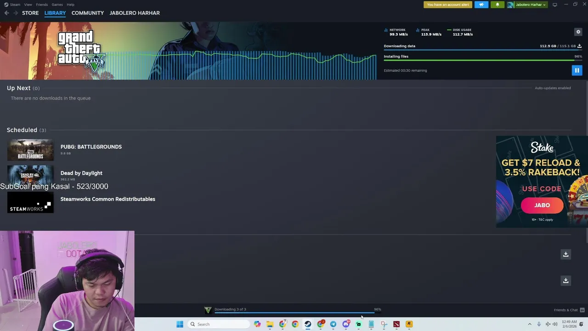Open the View menu

pyautogui.click(x=28, y=5)
